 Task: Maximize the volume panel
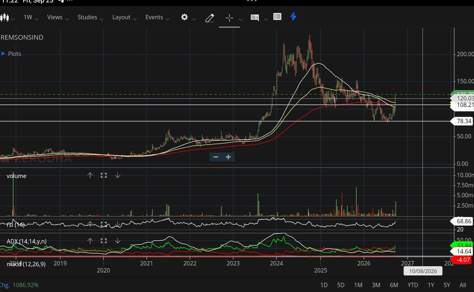coord(104,176)
